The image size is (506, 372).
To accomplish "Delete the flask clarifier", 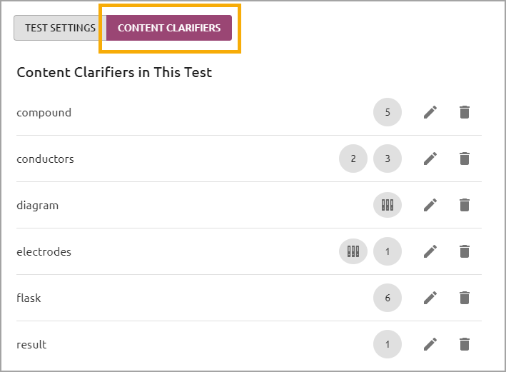I will click(465, 298).
